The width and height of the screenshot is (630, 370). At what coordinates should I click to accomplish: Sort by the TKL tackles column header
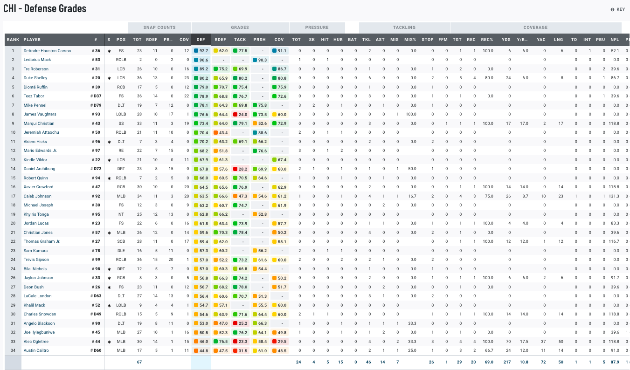pyautogui.click(x=367, y=40)
